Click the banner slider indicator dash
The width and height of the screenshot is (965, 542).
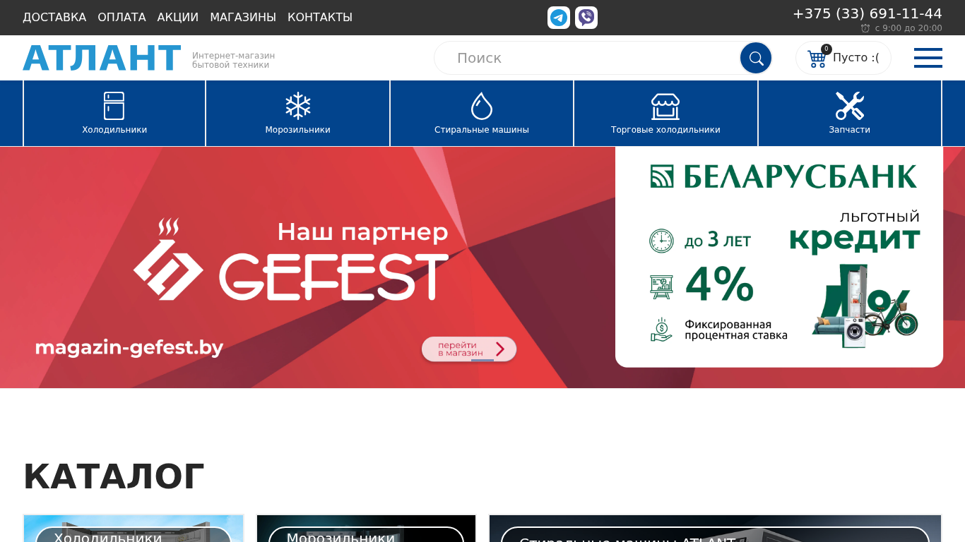(482, 360)
